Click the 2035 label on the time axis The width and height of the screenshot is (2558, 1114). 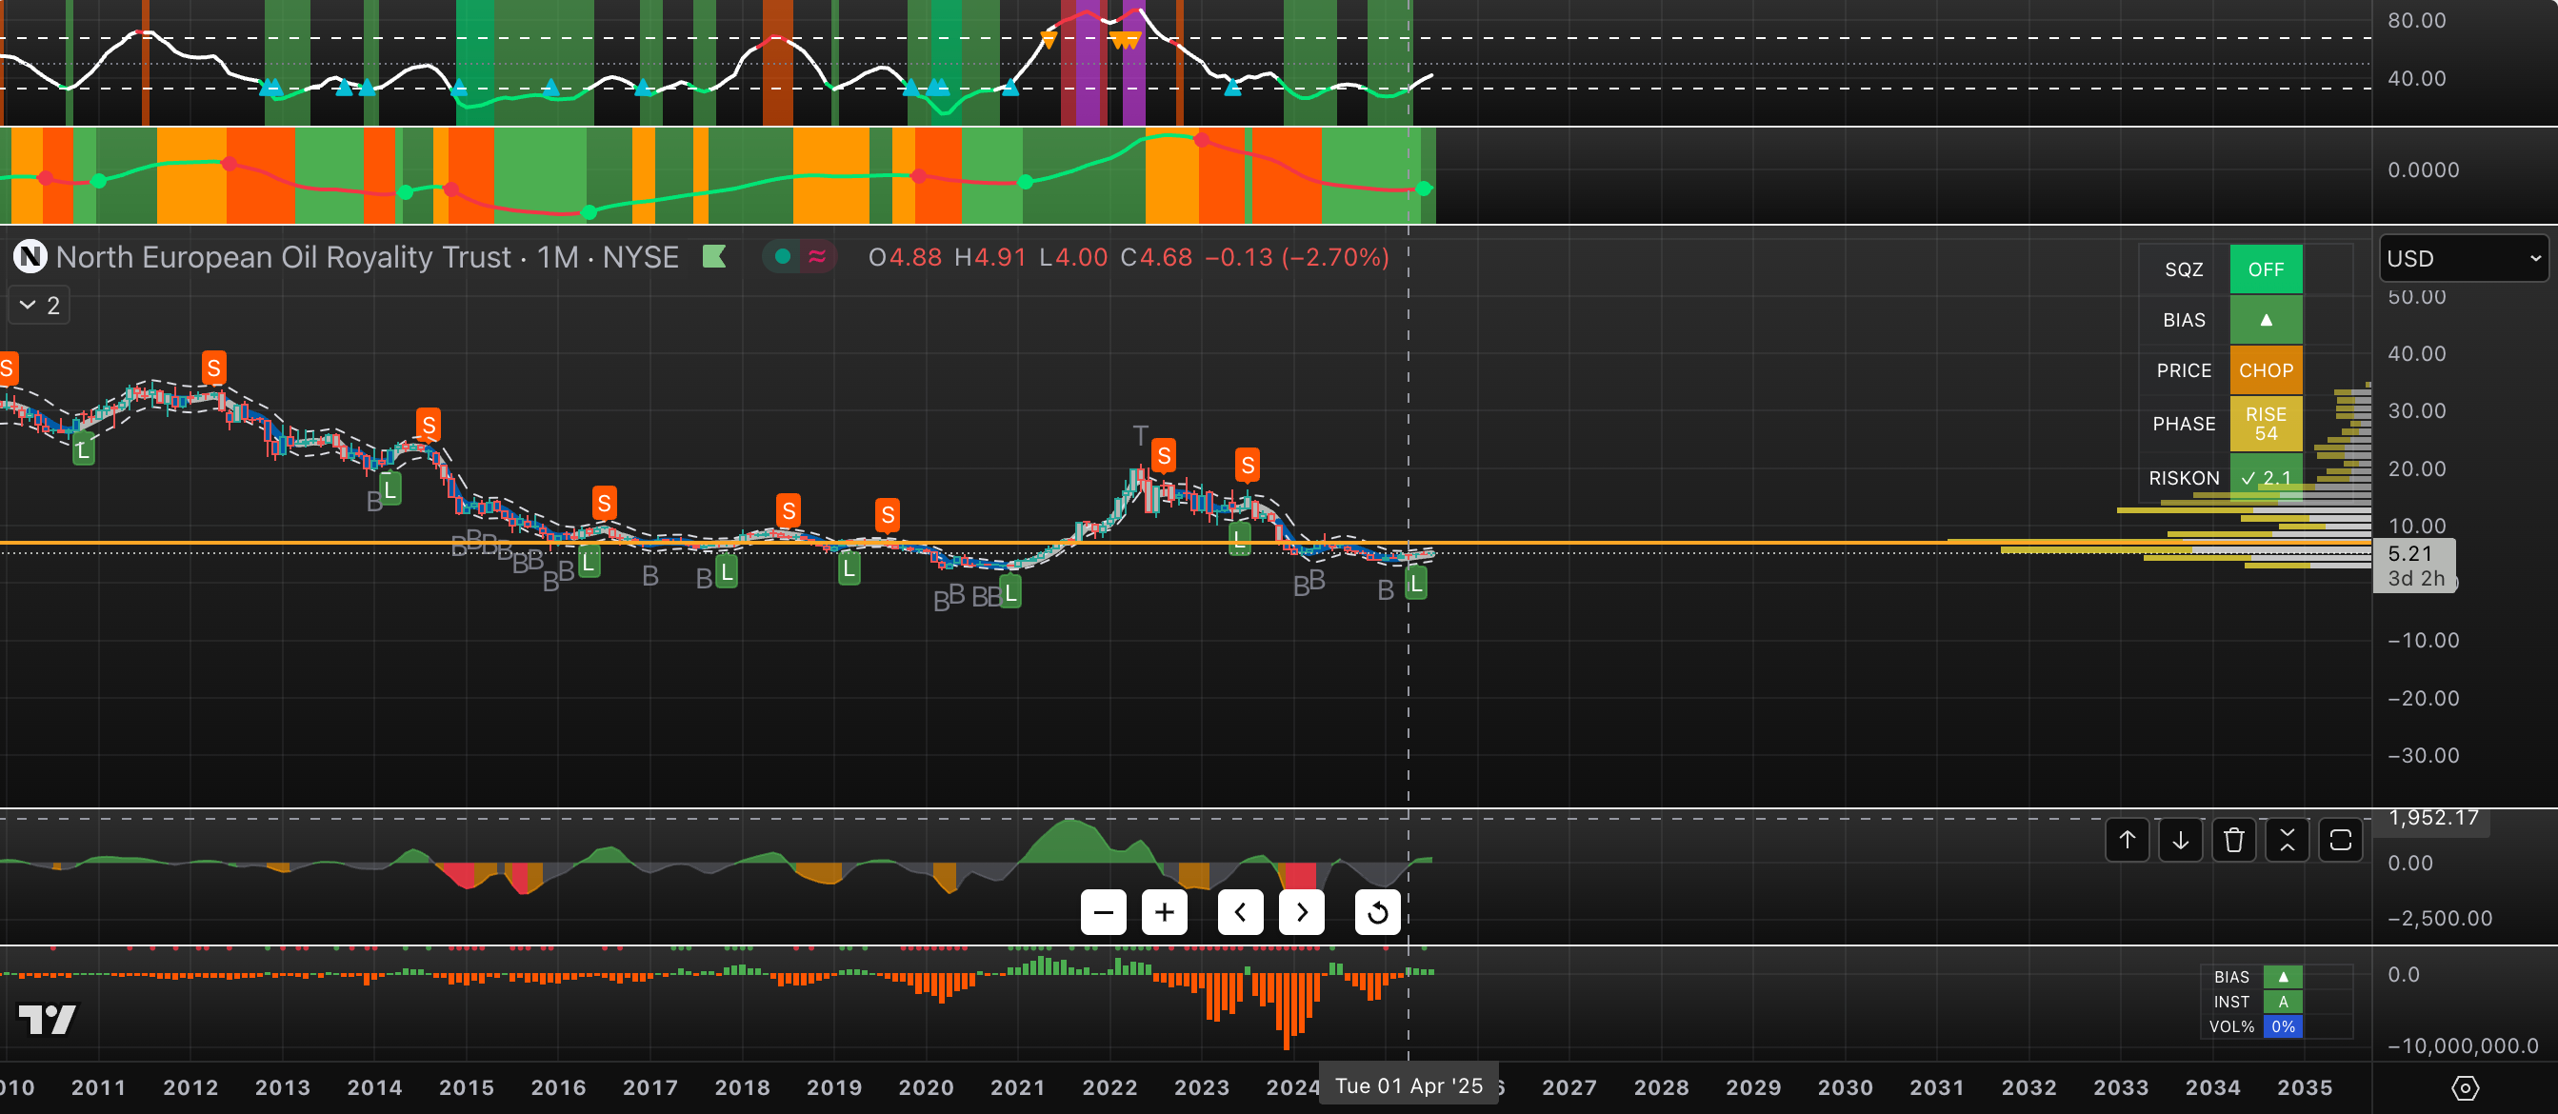coord(2305,1087)
